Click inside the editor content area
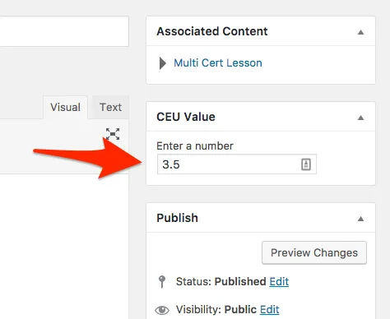Screen dimensions: 390x319 64,246
